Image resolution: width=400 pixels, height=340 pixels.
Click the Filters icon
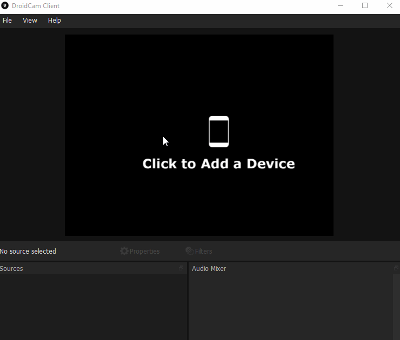click(189, 251)
